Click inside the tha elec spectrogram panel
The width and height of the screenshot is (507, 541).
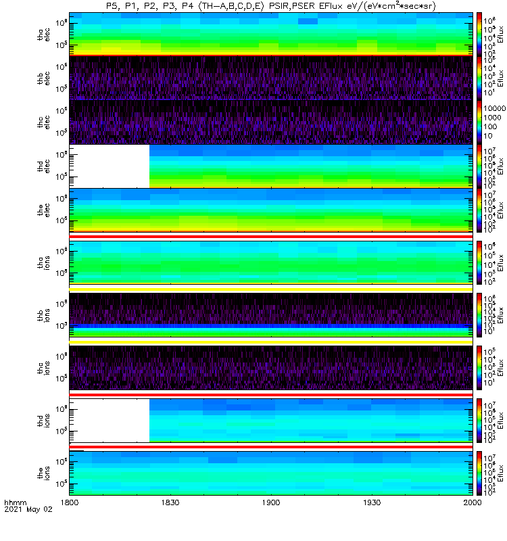(271, 34)
